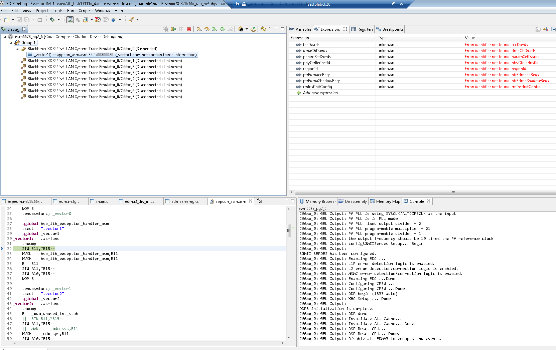Click the yellow Step Into icon

[x=199, y=29]
